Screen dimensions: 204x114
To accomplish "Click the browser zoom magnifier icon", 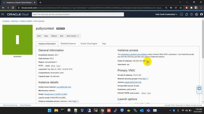I will [x=166, y=8].
